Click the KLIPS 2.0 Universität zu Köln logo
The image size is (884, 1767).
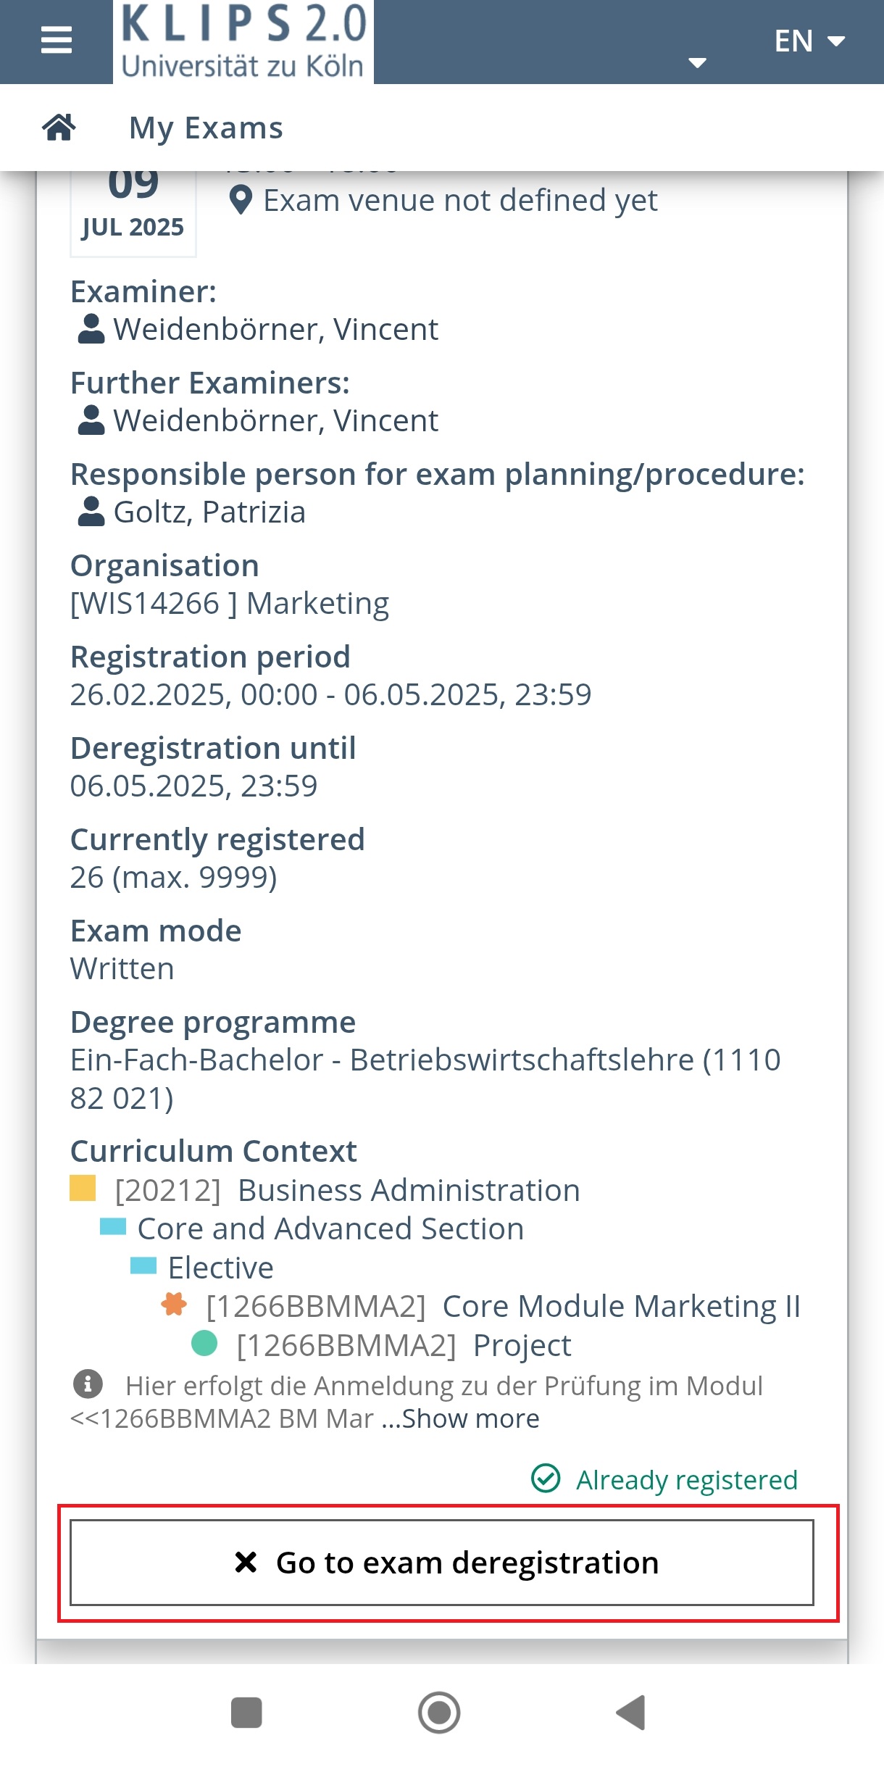pyautogui.click(x=243, y=42)
